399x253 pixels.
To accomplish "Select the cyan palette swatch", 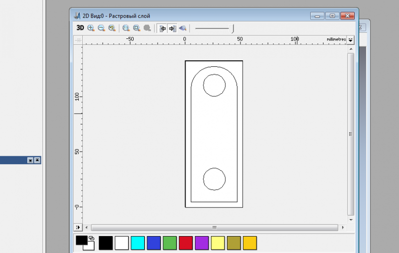I will pos(138,243).
